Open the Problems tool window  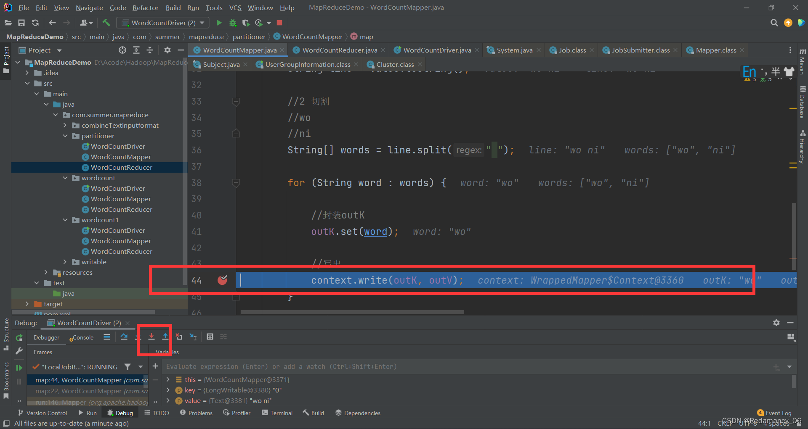196,413
